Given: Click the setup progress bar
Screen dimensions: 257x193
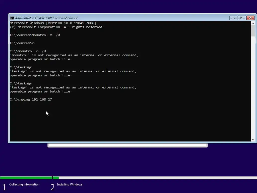Looking at the screenshot, I should (x=128, y=178).
